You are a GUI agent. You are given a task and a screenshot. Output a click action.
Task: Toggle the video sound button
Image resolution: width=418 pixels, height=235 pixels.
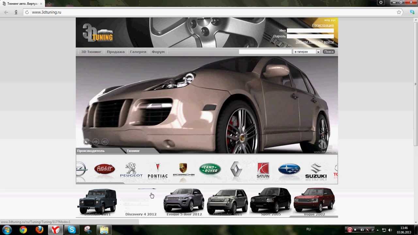point(105,142)
